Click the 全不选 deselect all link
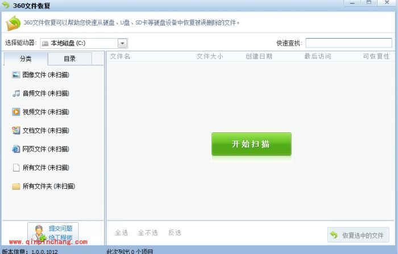 tap(148, 232)
